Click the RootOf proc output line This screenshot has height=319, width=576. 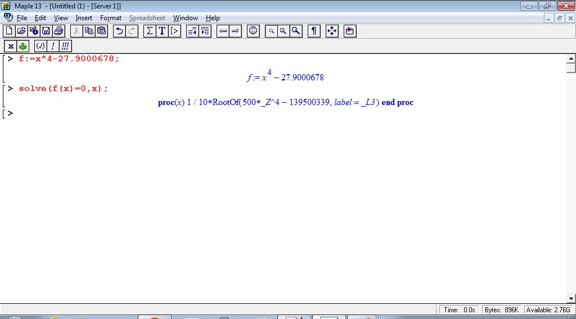tap(285, 102)
